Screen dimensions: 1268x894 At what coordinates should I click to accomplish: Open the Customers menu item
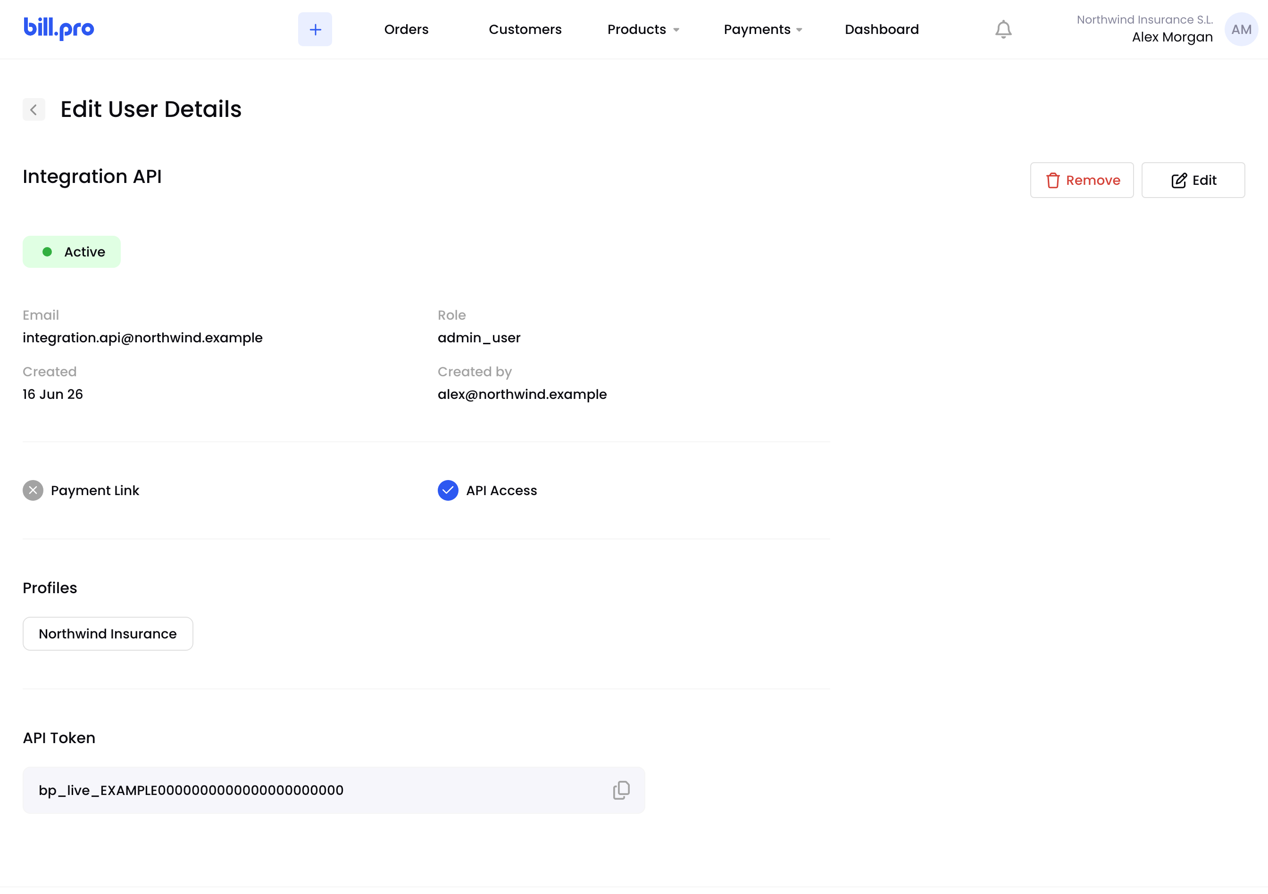point(525,29)
